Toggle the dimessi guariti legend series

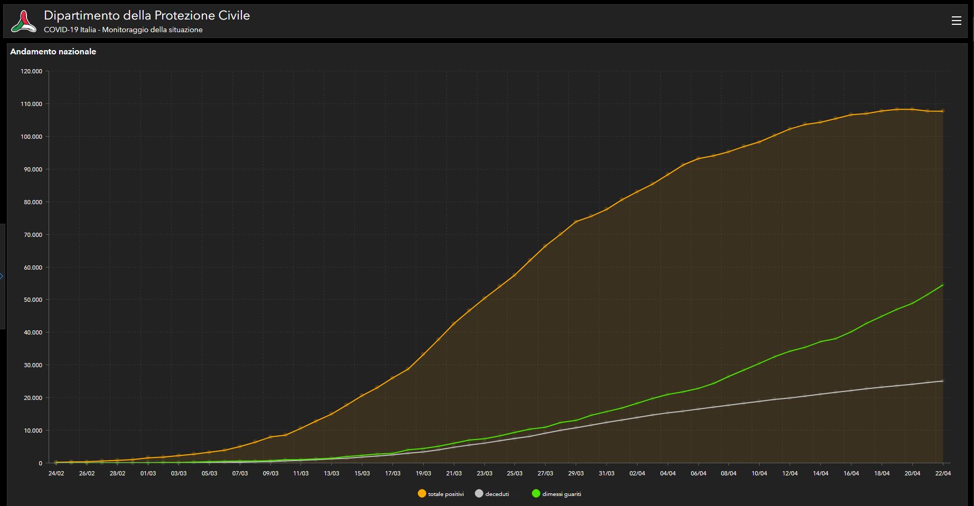coord(556,494)
